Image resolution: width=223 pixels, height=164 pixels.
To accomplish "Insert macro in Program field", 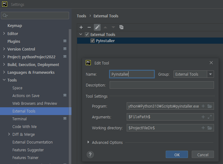I will (x=203, y=106).
